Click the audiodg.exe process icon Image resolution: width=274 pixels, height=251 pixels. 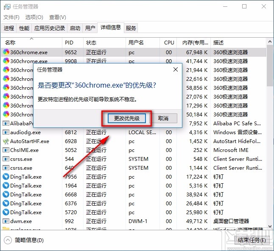click(x=6, y=132)
